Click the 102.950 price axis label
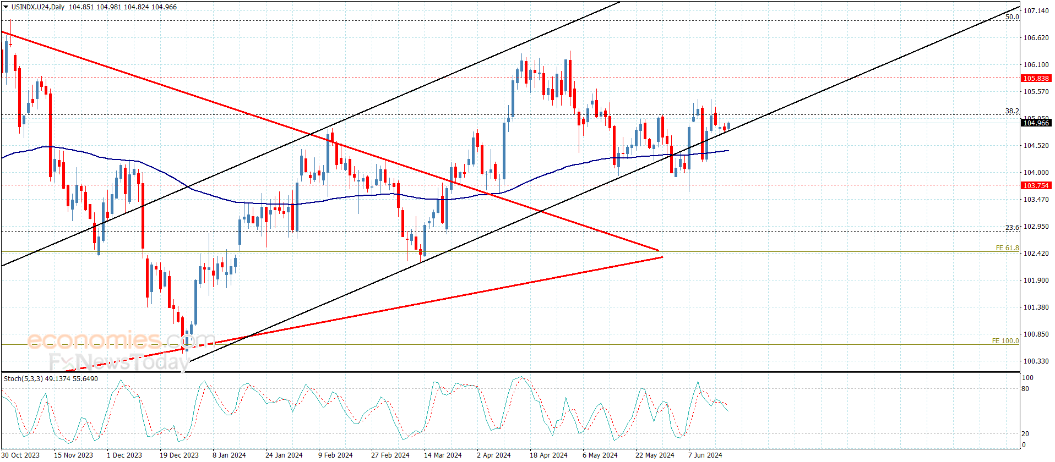Viewport: 1055px width, 462px height. tap(1036, 227)
